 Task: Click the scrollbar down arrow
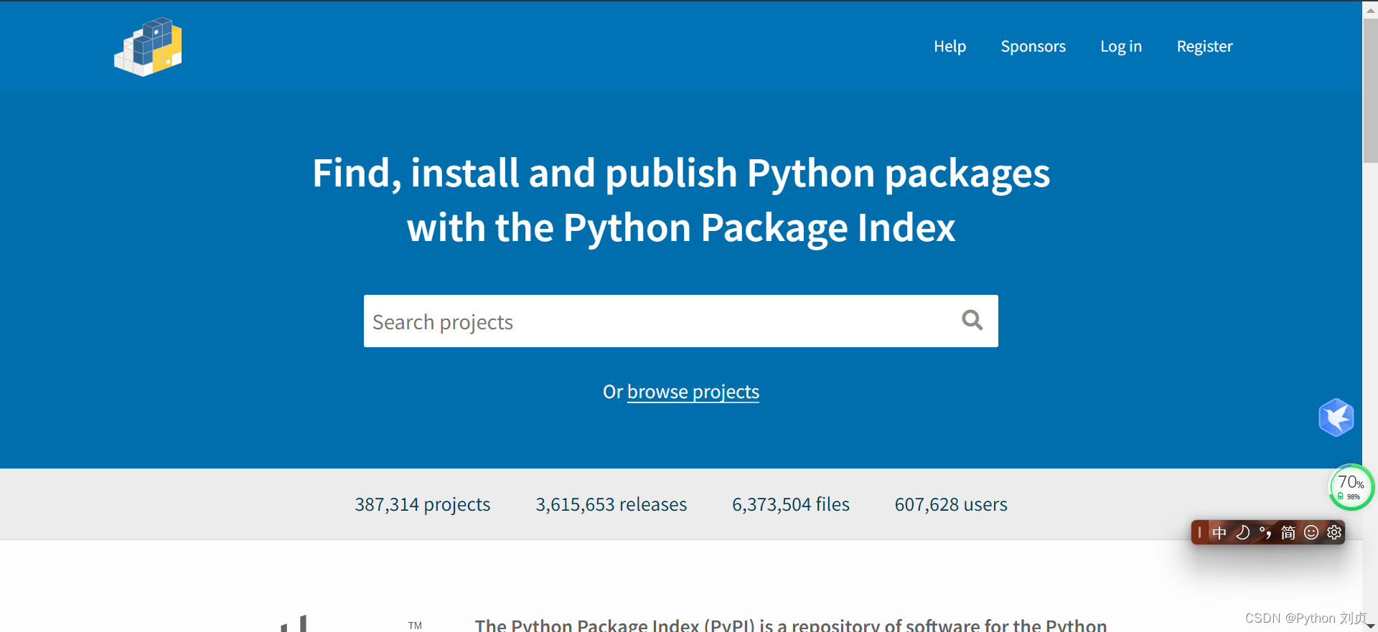coord(1370,626)
